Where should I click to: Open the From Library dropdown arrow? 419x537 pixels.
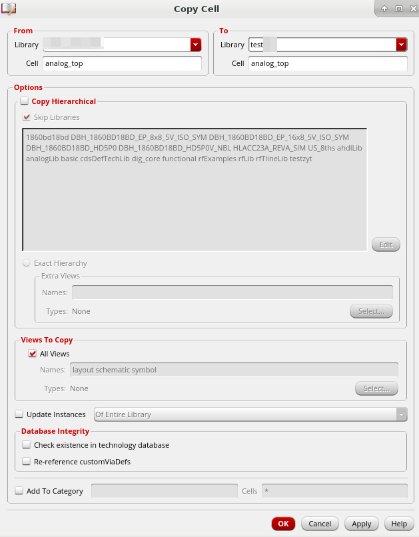(196, 45)
